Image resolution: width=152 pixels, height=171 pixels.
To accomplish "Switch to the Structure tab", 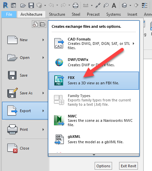I will tap(57, 14).
